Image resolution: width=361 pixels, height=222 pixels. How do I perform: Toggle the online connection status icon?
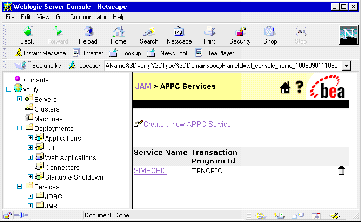(21, 215)
